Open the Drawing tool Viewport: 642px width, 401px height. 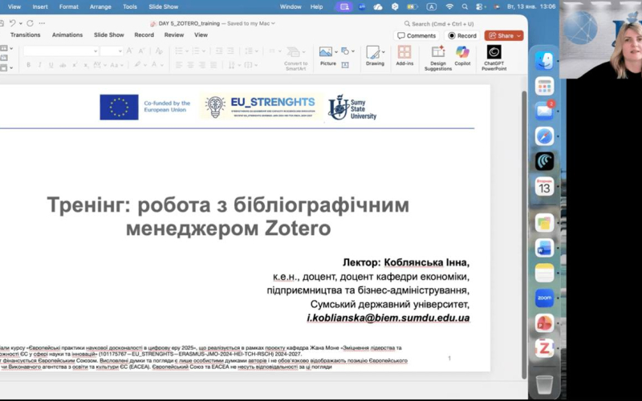[375, 55]
